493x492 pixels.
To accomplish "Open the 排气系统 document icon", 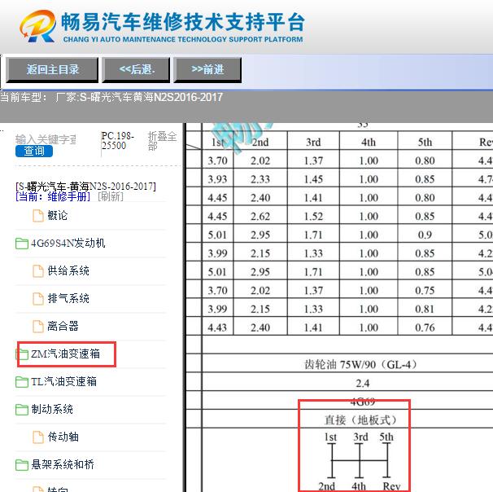I will point(38,299).
